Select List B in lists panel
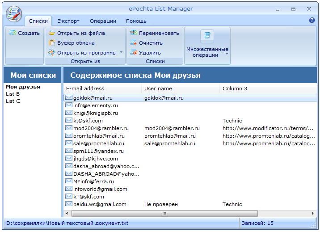The width and height of the screenshot is (320, 232). point(13,94)
